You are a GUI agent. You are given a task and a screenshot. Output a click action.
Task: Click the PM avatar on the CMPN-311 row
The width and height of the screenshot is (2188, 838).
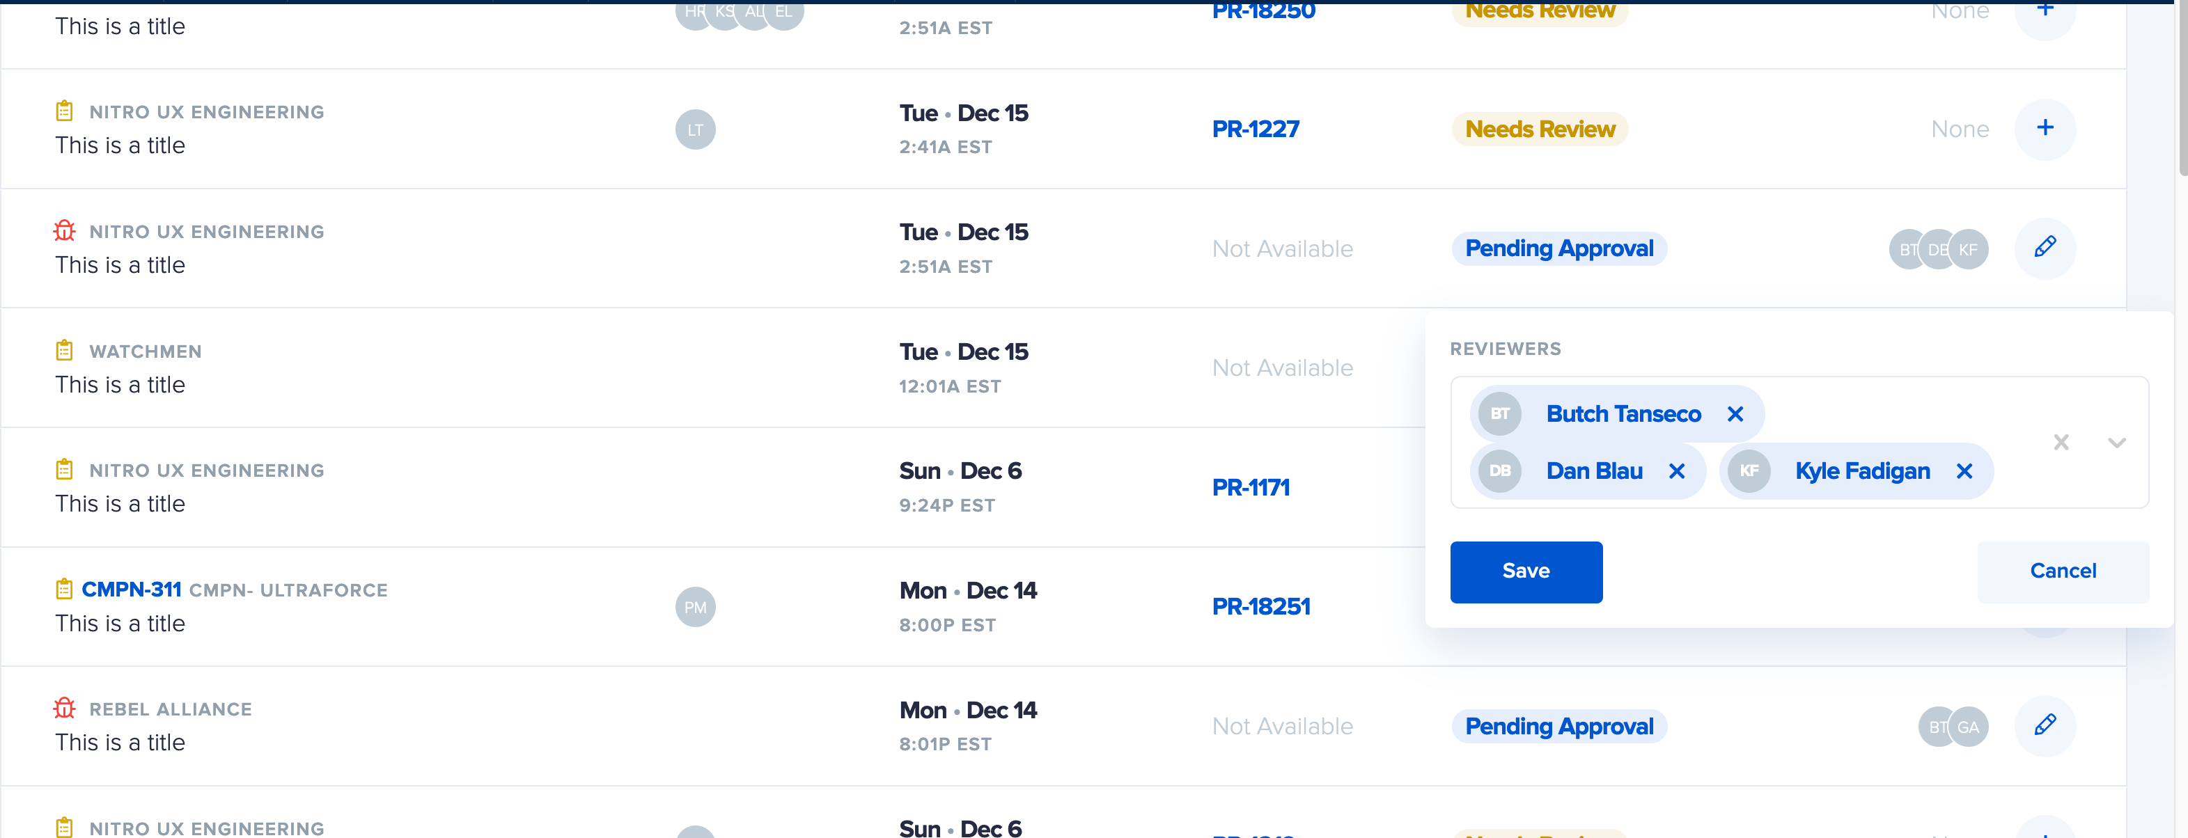pyautogui.click(x=696, y=606)
